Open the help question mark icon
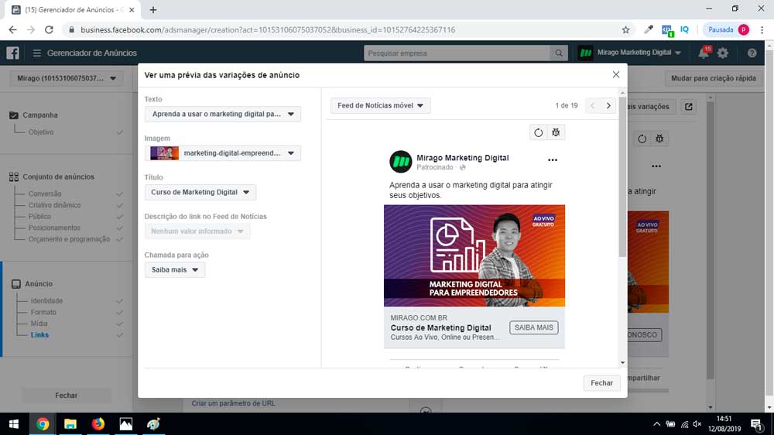Viewport: 774px width, 435px height. [x=752, y=53]
